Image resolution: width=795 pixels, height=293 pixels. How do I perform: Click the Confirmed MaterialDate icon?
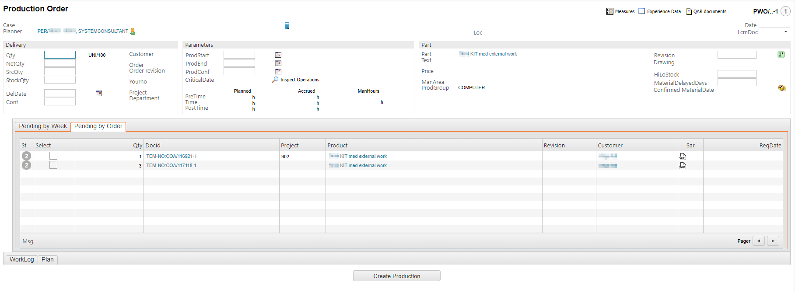pos(781,88)
